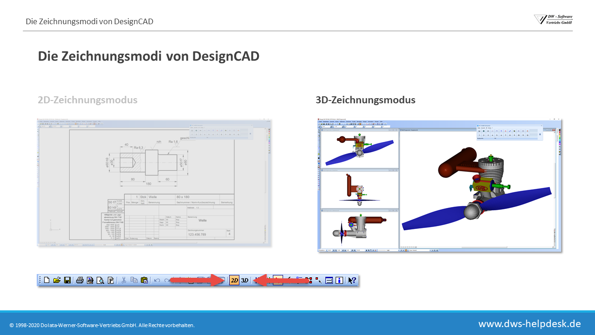Image resolution: width=595 pixels, height=335 pixels.
Task: Click the Undo arrow icon
Action: pyautogui.click(x=157, y=280)
